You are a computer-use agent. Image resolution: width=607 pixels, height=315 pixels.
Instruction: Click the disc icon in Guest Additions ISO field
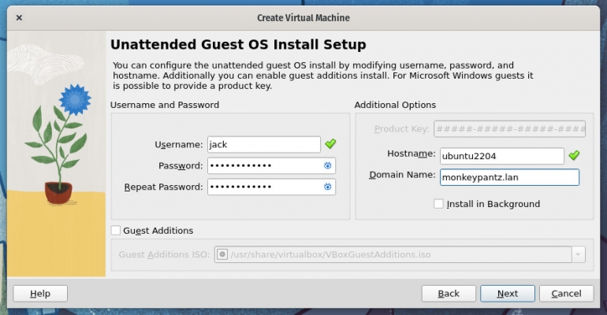pyautogui.click(x=222, y=254)
